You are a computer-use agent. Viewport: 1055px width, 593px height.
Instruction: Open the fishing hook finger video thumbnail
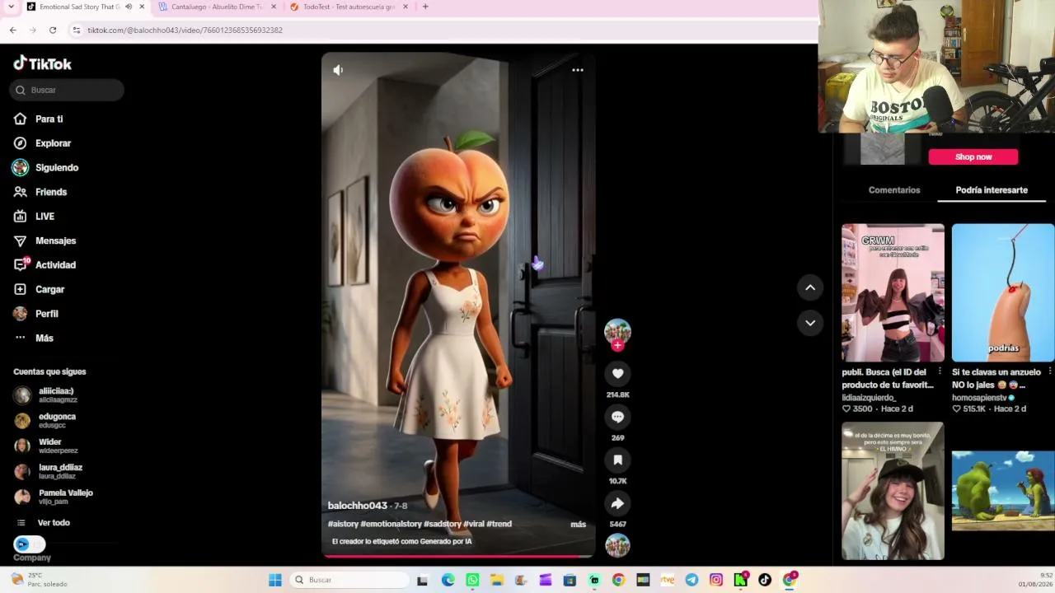pos(1003,293)
